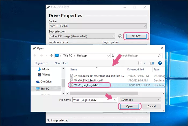Select Win10_21H2_English_x64 file
188x126 pixels.
(89, 80)
